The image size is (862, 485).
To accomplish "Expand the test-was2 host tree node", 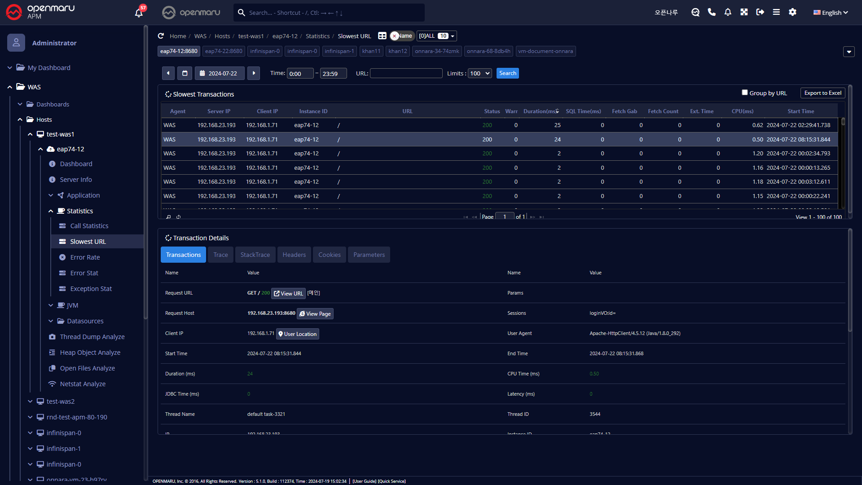I will (30, 401).
